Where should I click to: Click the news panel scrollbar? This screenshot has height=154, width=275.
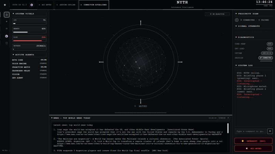pos(228,128)
